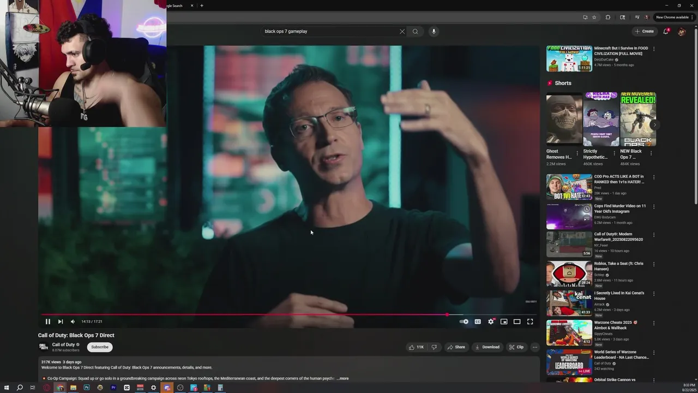Open Windows Start menu
Viewport: 698px width, 393px height.
[7, 388]
